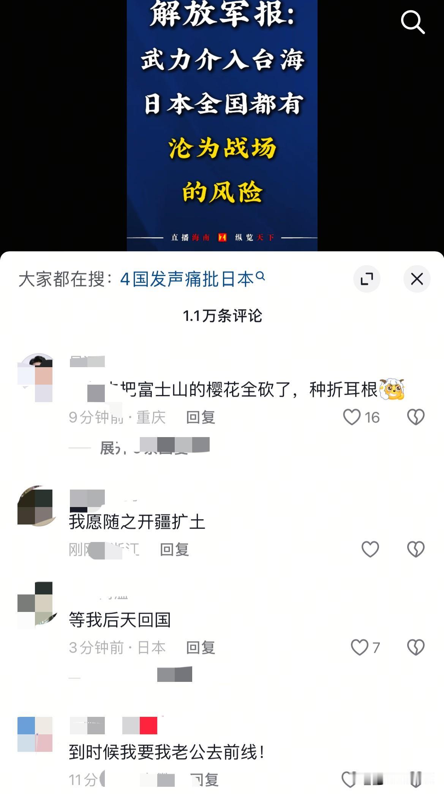444x794 pixels.
Task: Open avatar of 我愿随之开疆扩土 commenter
Action: click(38, 506)
